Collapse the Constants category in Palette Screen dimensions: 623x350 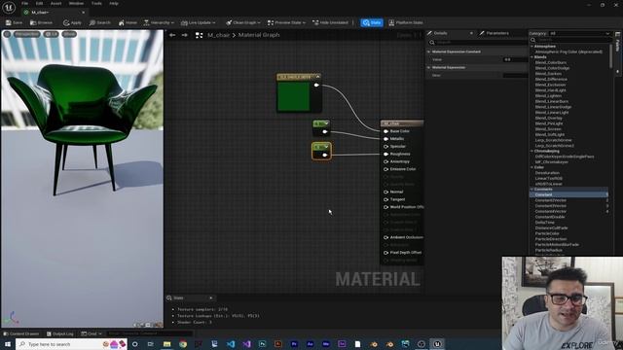[532, 190]
